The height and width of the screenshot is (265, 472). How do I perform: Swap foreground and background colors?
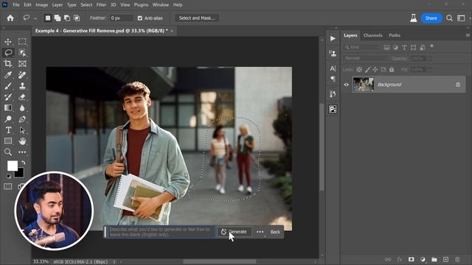pyautogui.click(x=24, y=163)
